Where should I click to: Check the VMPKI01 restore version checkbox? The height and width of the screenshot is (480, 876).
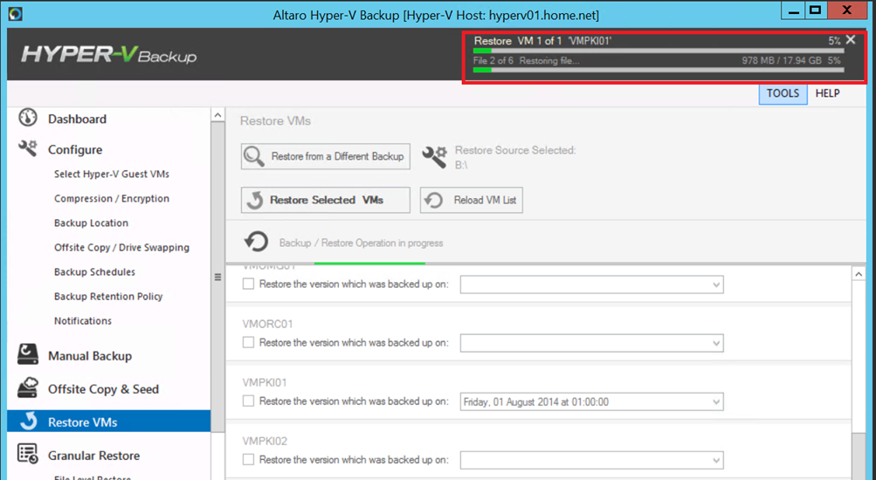click(248, 401)
